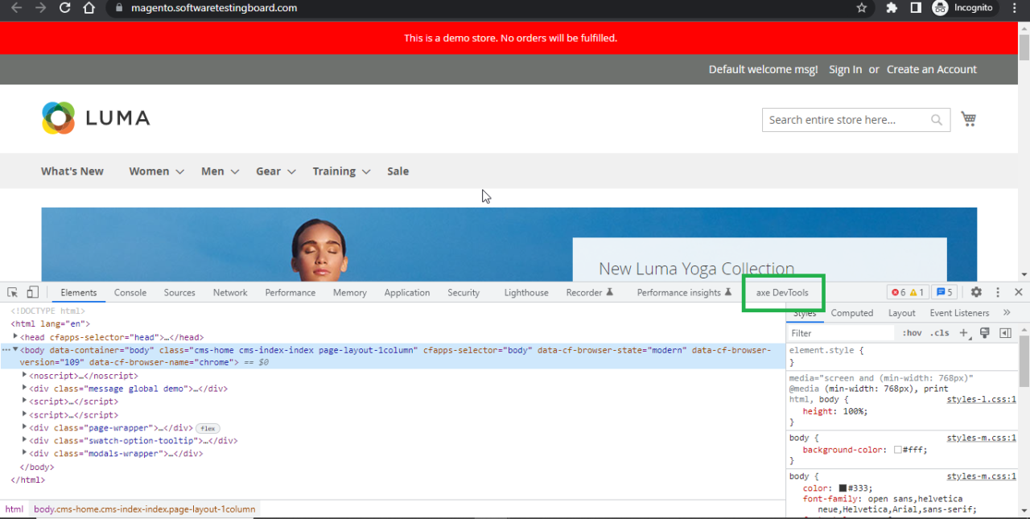The image size is (1030, 519).
Task: Open the Women menu dropdown
Action: 156,171
